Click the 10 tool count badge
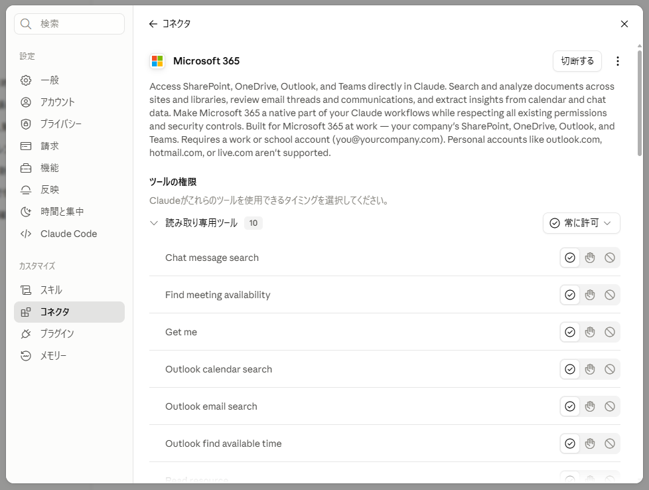 [253, 223]
